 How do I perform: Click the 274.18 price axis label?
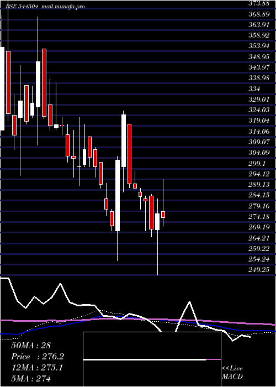tap(259, 217)
